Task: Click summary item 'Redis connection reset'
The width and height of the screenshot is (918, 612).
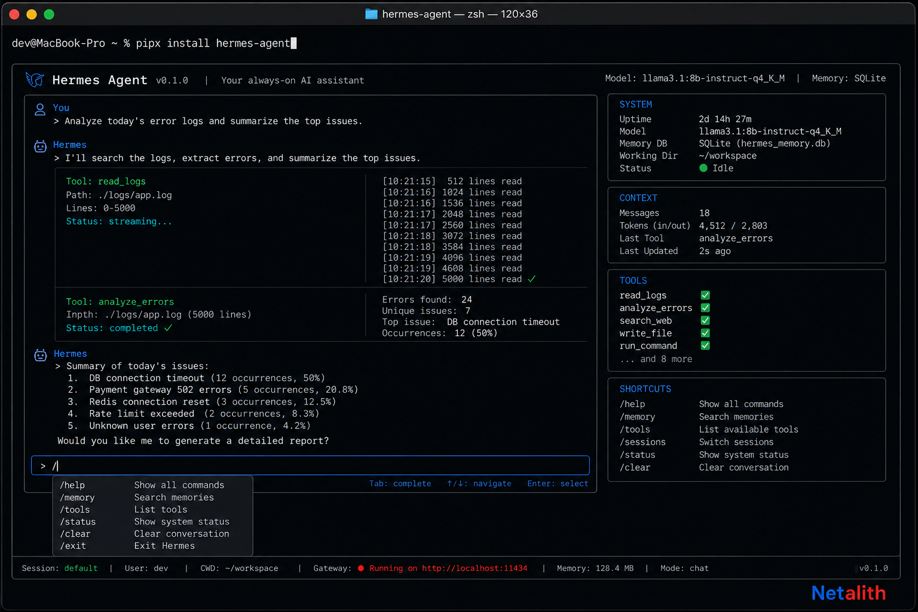Action: coord(149,402)
